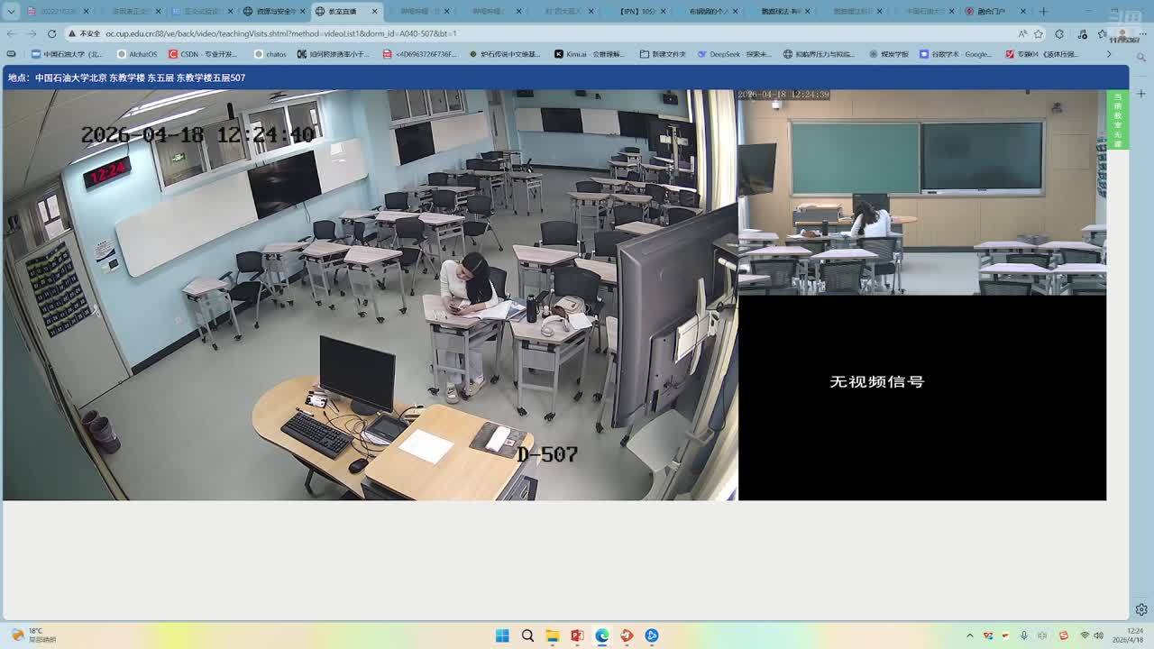Expand the tab search dropdown arrow
Screen dimensions: 1154x649
pos(11,12)
